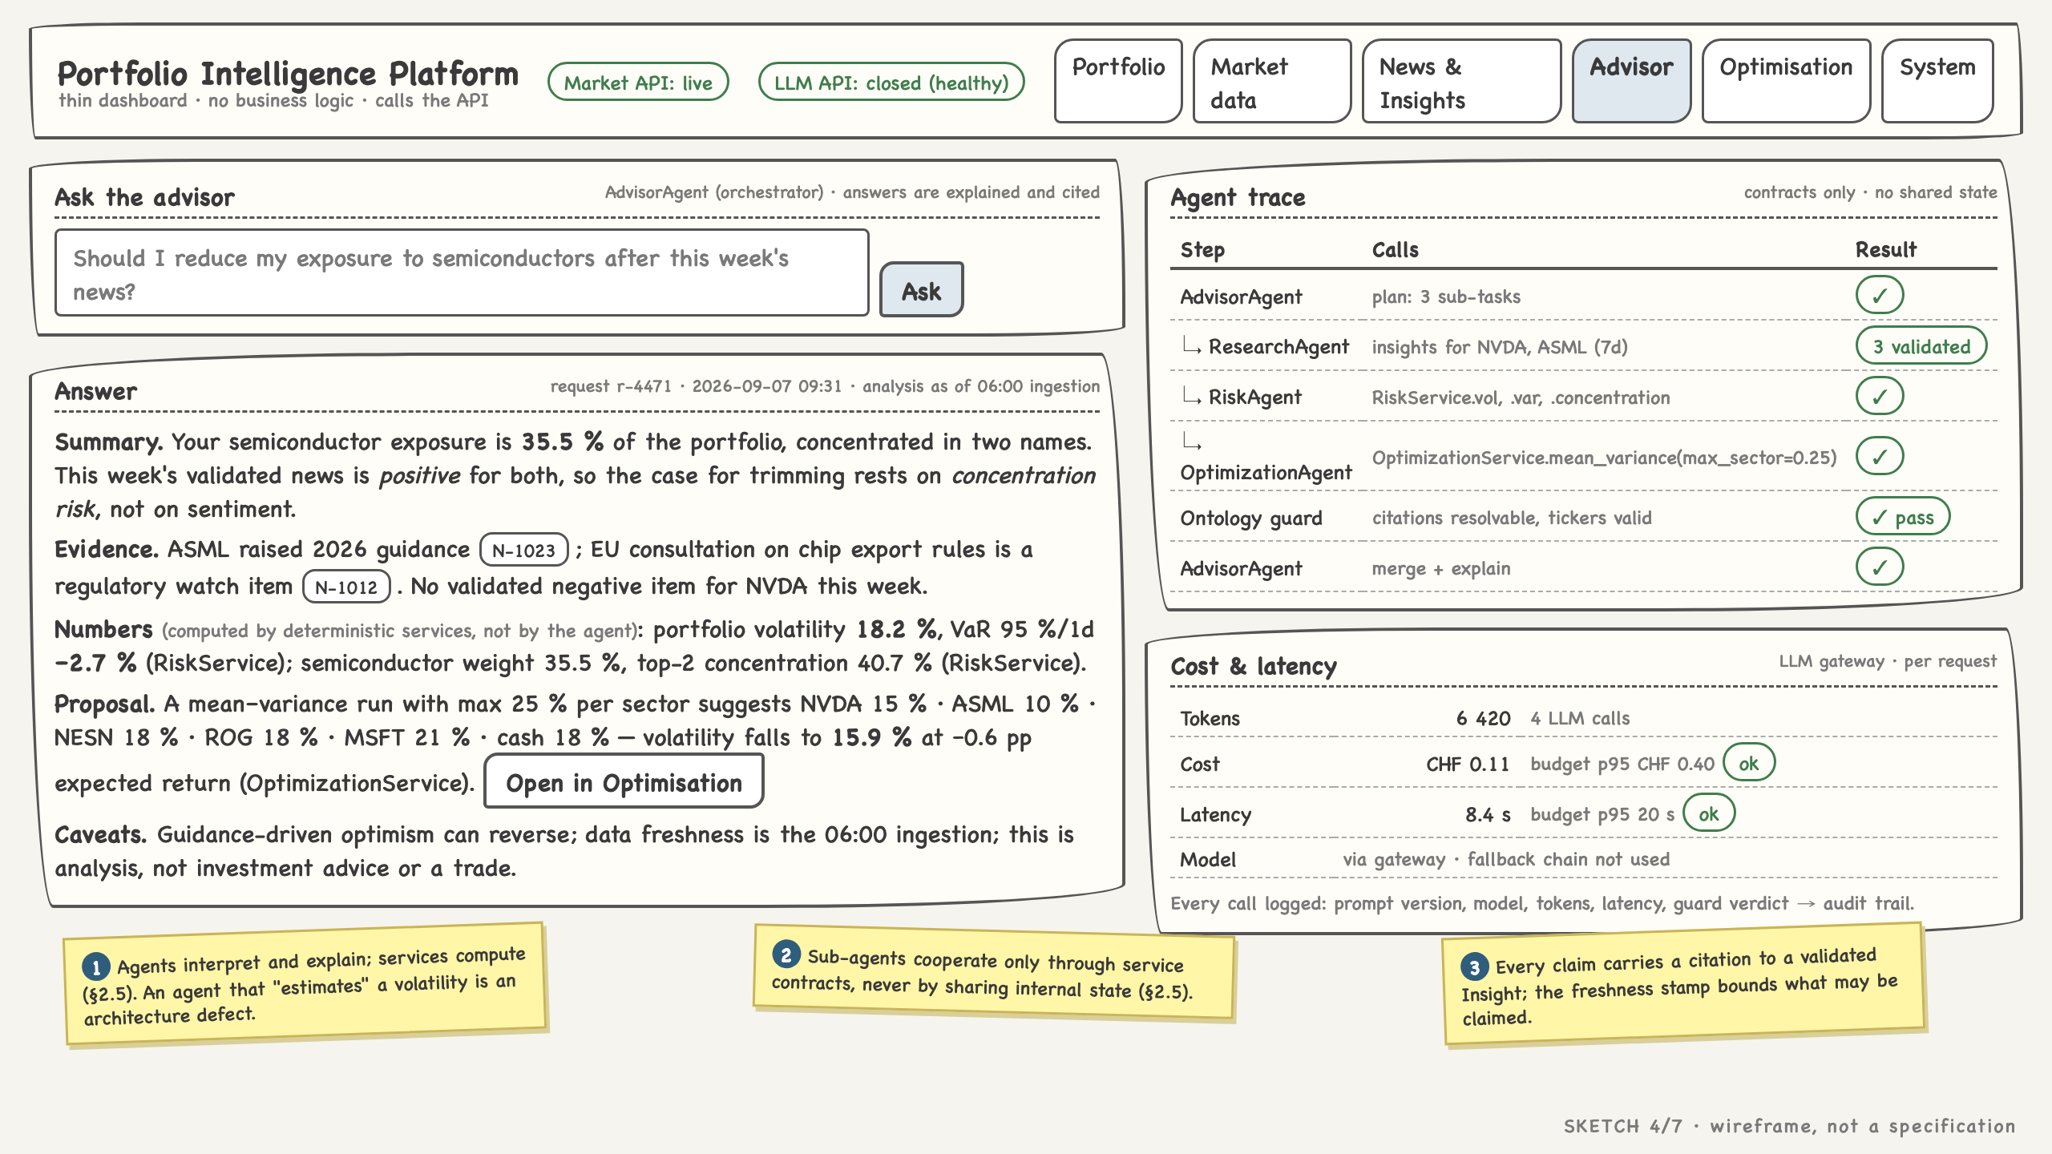The image size is (2052, 1154).
Task: Click the OptimizationAgent row checkmark icon
Action: click(1879, 456)
